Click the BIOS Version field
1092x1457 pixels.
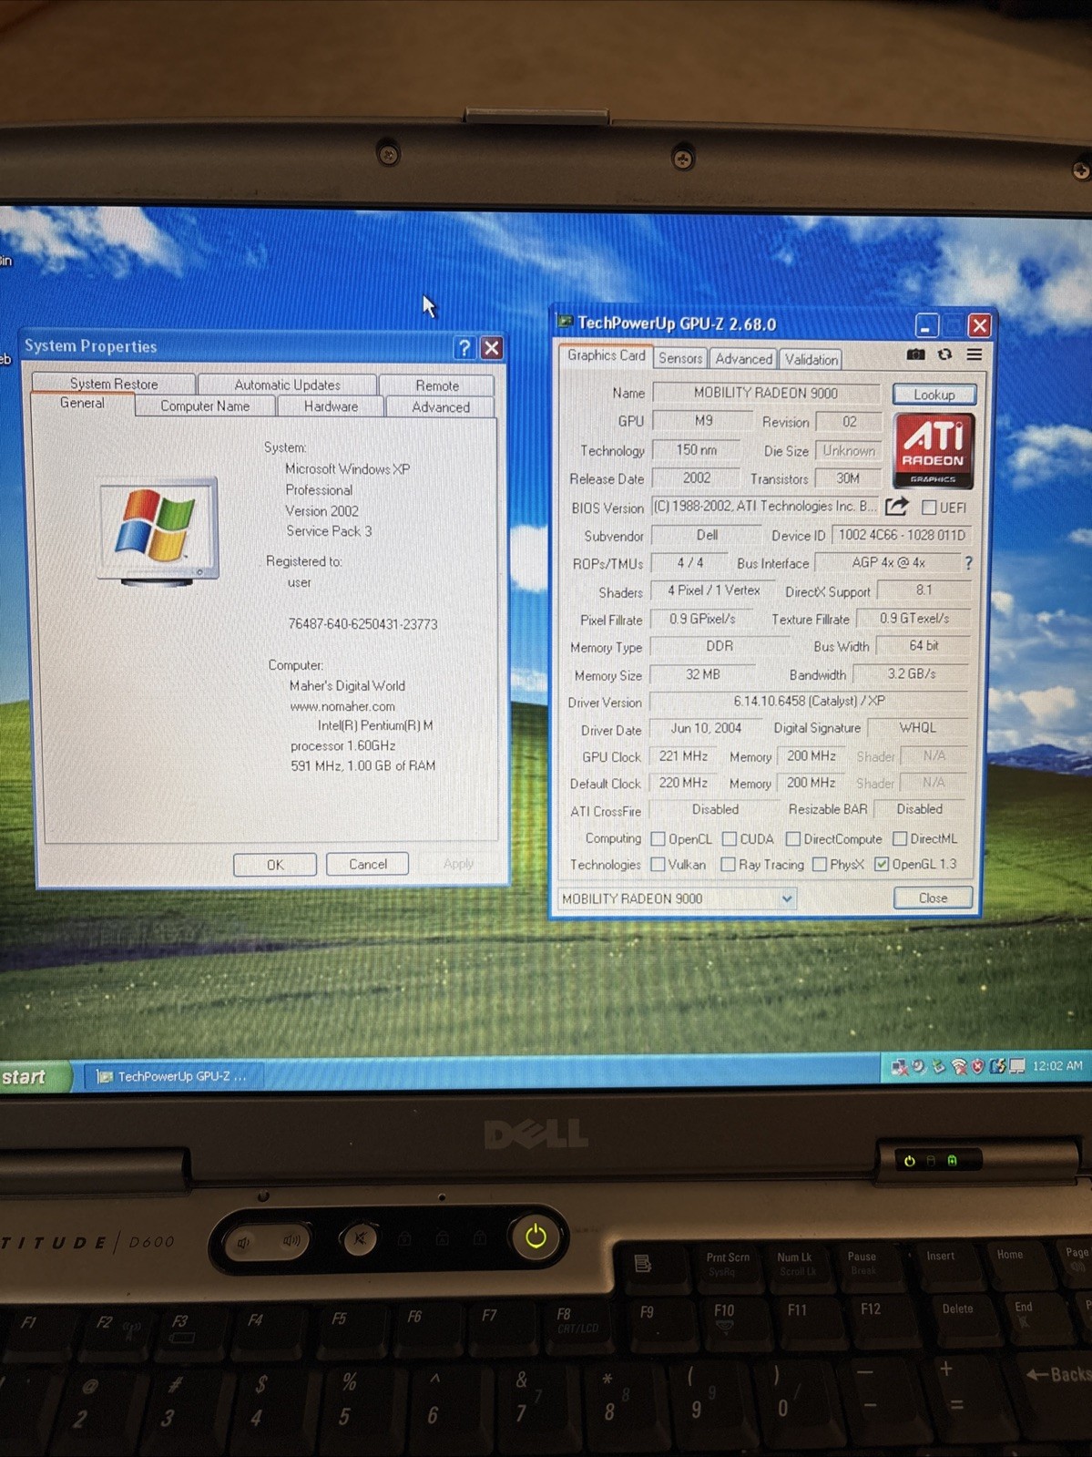click(766, 506)
